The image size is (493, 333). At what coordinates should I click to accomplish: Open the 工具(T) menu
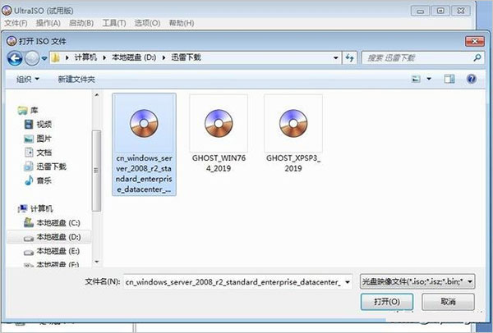point(114,23)
